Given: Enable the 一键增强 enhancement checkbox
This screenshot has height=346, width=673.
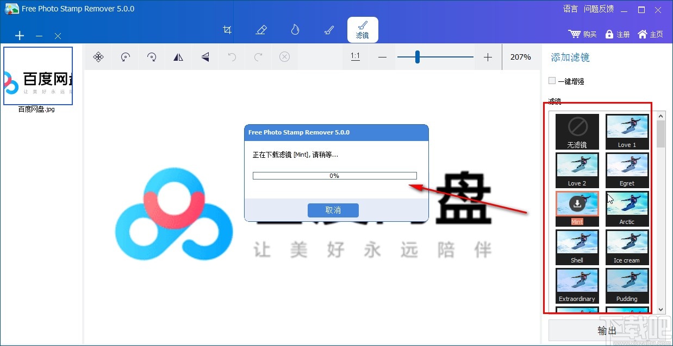Looking at the screenshot, I should pos(552,80).
